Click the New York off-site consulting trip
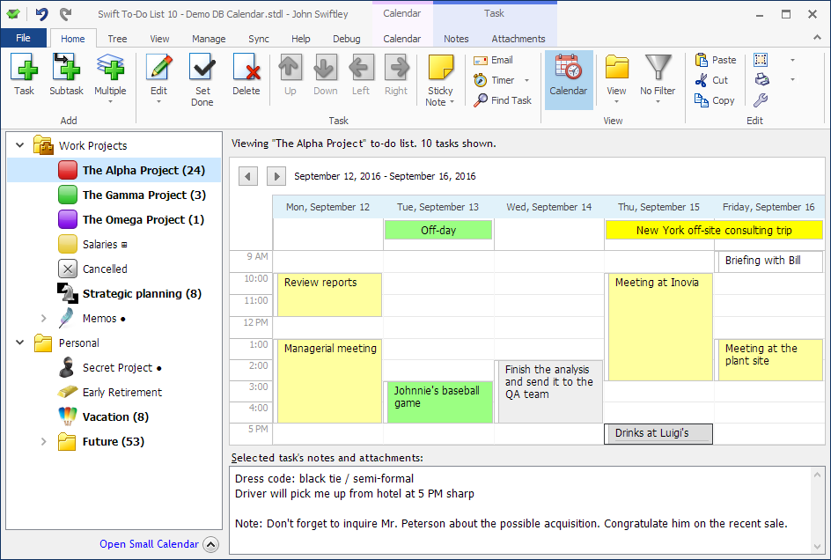 pyautogui.click(x=714, y=230)
